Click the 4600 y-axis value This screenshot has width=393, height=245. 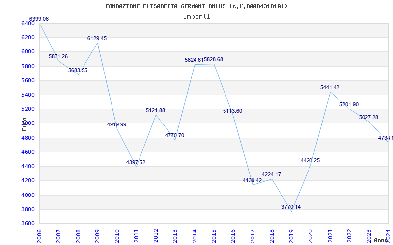28,152
